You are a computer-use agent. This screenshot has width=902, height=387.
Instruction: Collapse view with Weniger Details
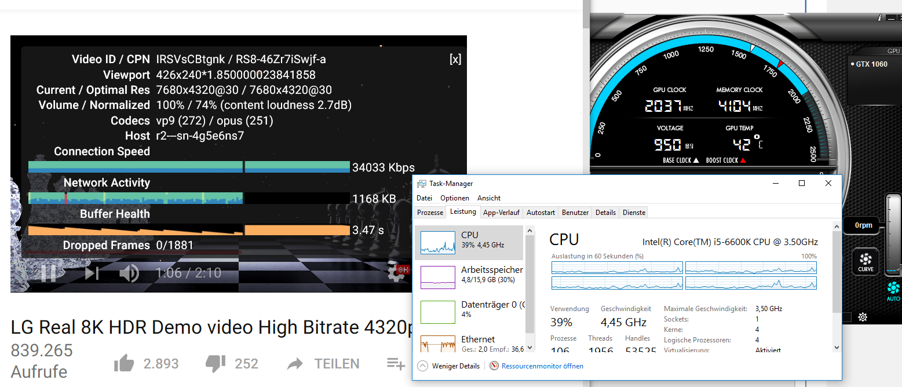[448, 366]
